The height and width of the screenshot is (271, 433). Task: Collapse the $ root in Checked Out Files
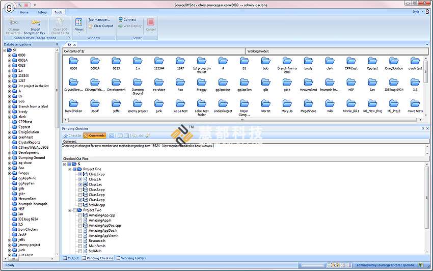[x=64, y=164]
